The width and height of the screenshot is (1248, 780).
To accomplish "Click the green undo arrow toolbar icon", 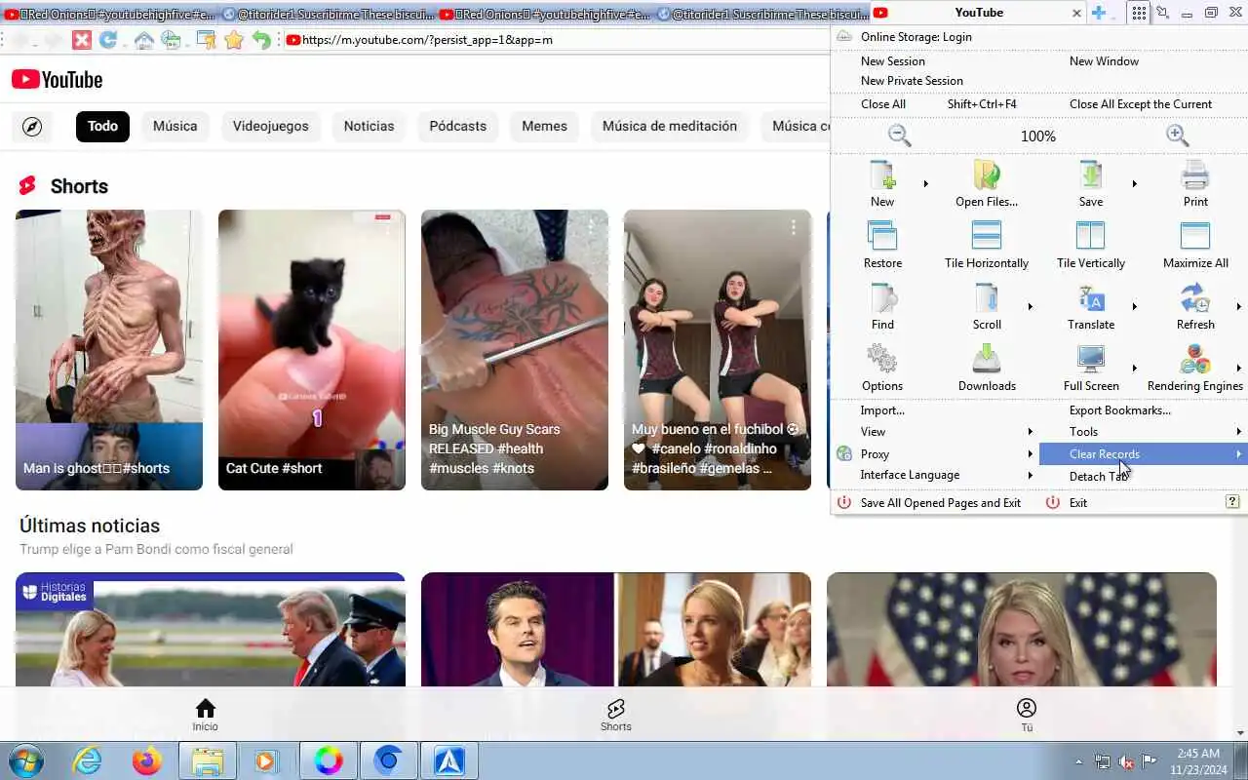I will tap(261, 40).
